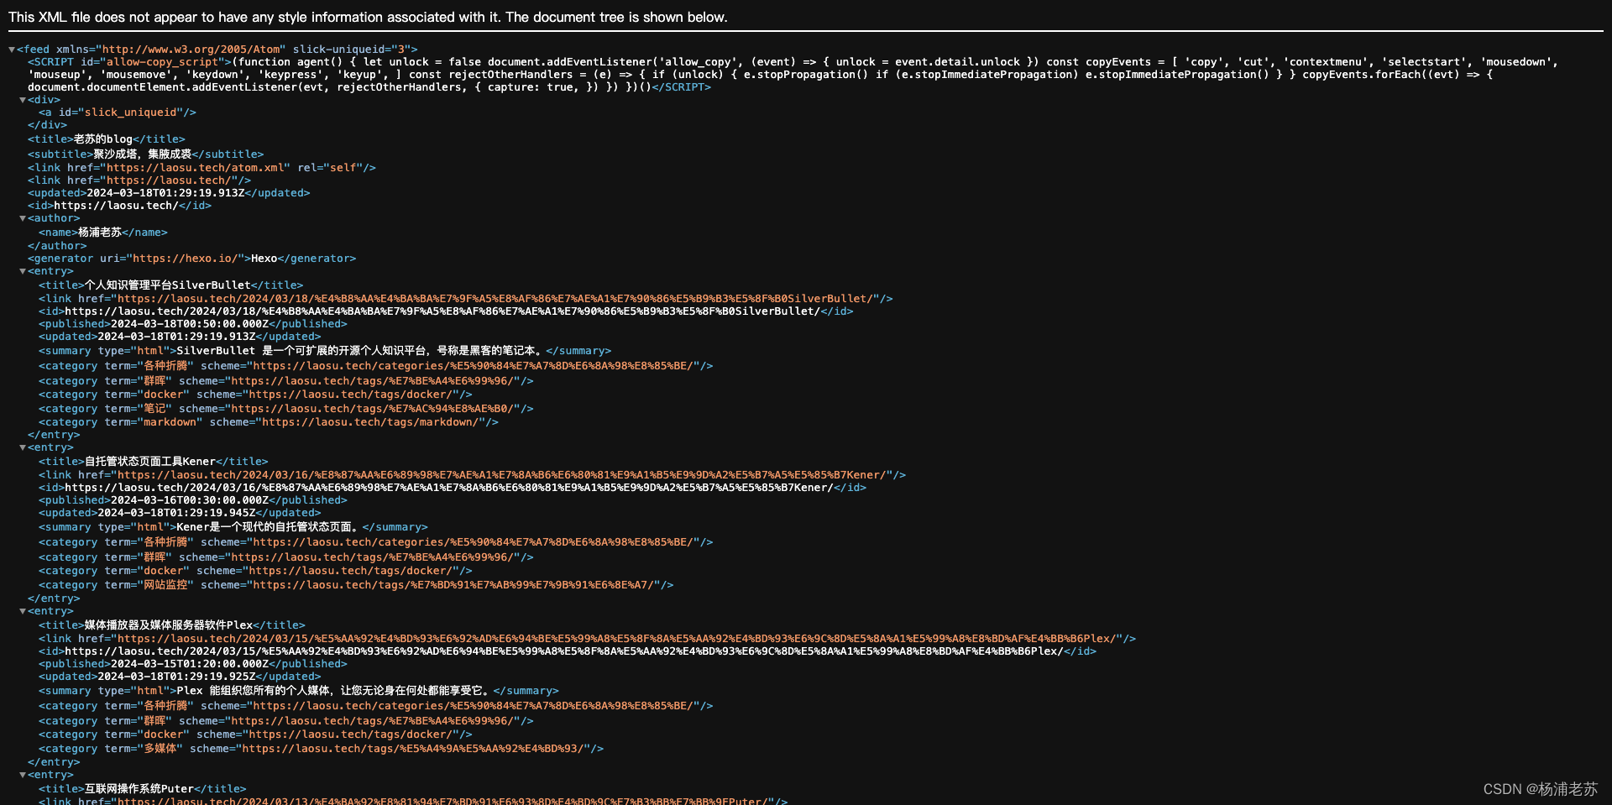The image size is (1612, 805).
Task: Click the feed id https://laosu.tech/
Action: [x=116, y=206]
